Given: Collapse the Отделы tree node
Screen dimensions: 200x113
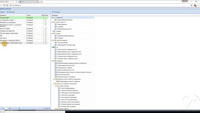Looking at the screenshot, I should [x=52, y=34].
